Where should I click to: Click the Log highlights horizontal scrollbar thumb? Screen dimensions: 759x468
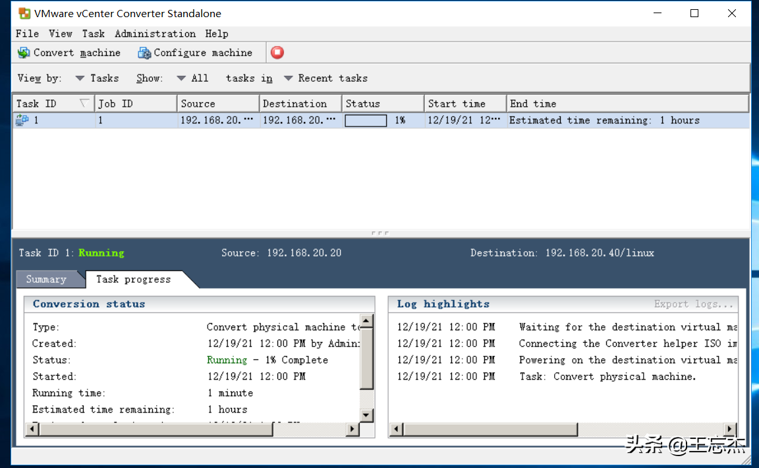[490, 428]
